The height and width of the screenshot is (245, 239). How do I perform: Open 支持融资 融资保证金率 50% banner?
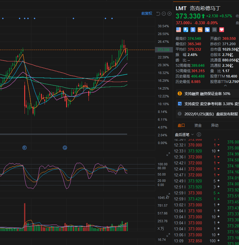point(207,93)
